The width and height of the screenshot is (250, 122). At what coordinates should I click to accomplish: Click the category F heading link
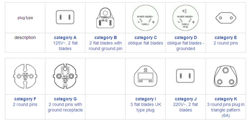(x=25, y=99)
